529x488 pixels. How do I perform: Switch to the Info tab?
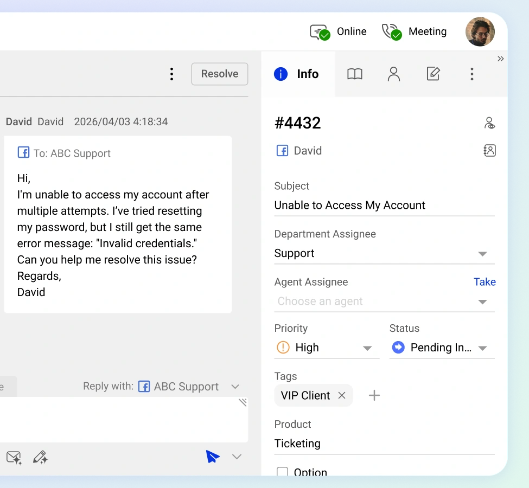[x=298, y=74]
